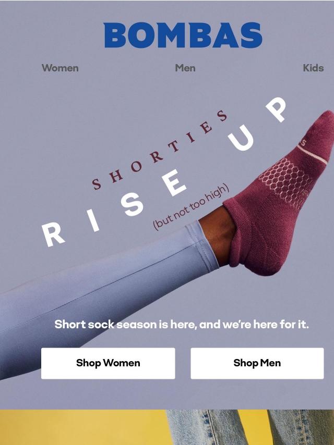The height and width of the screenshot is (445, 334).
Task: Open the Women navigation link
Action: coord(60,68)
